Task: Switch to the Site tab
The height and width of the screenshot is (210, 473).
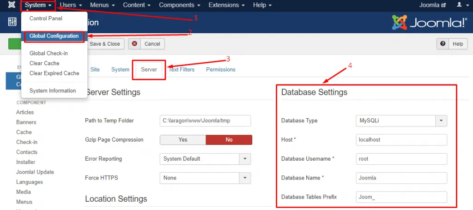Action: (95, 69)
